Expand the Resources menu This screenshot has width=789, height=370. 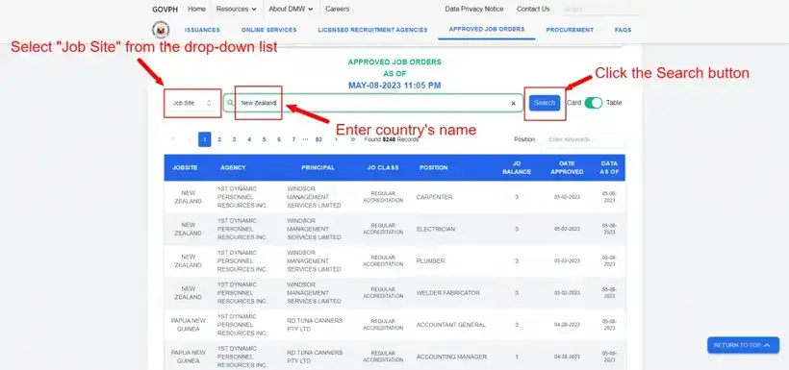coord(236,9)
